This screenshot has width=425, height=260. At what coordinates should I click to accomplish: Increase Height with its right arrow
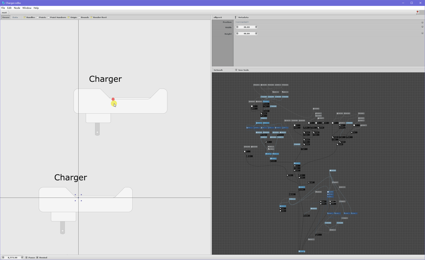tap(256, 34)
